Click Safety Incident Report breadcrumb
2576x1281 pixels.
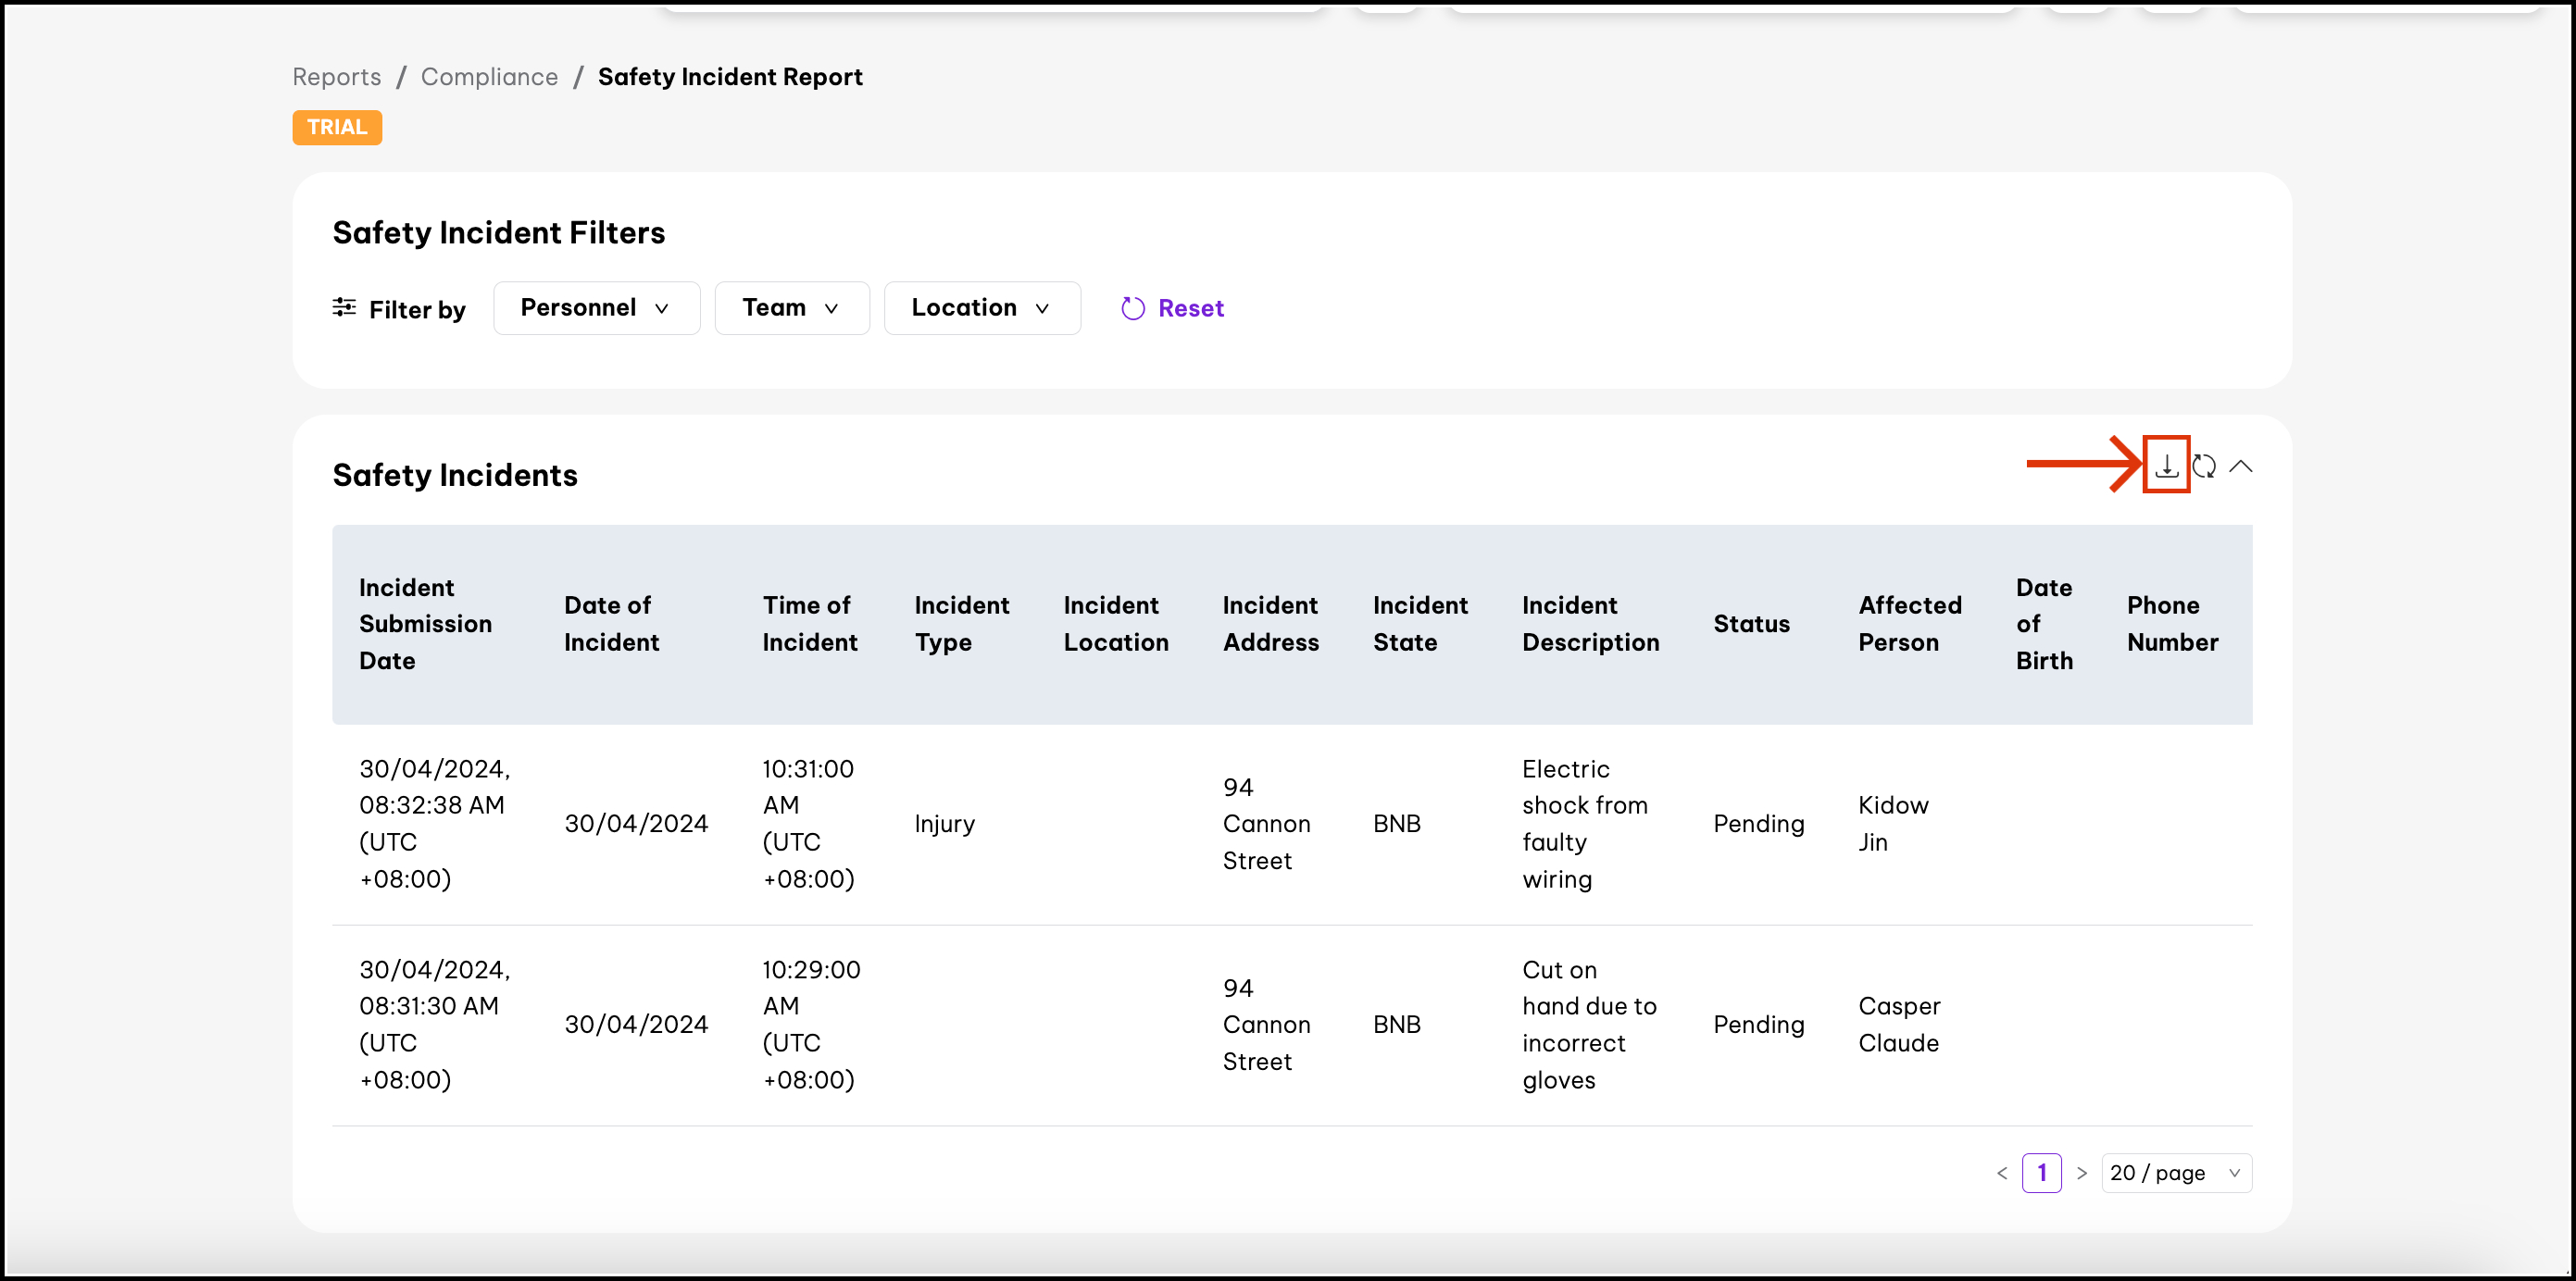point(730,77)
